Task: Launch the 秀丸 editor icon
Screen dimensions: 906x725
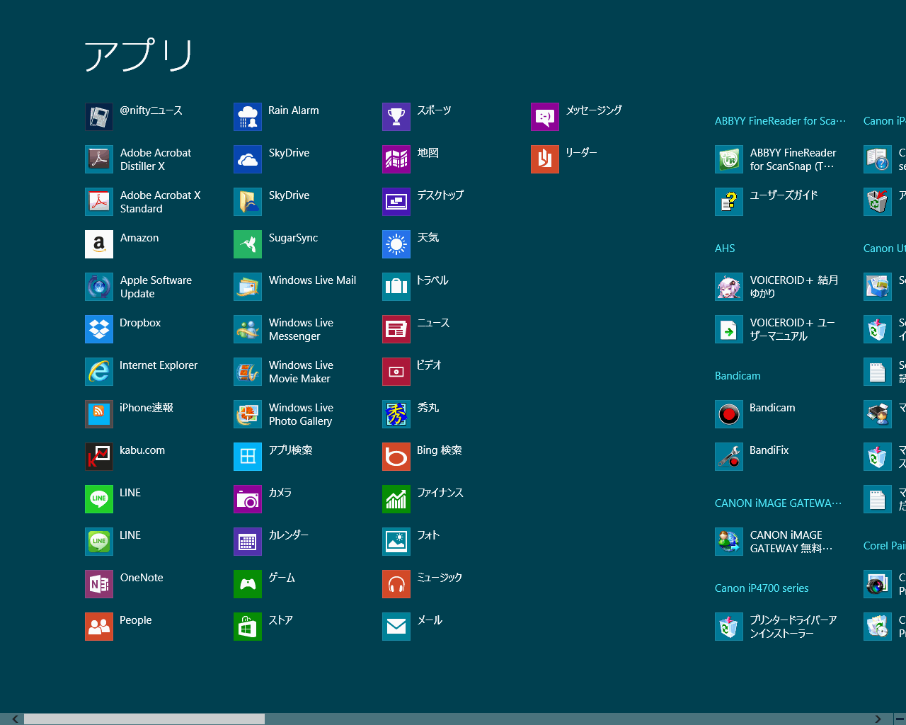Action: (396, 414)
